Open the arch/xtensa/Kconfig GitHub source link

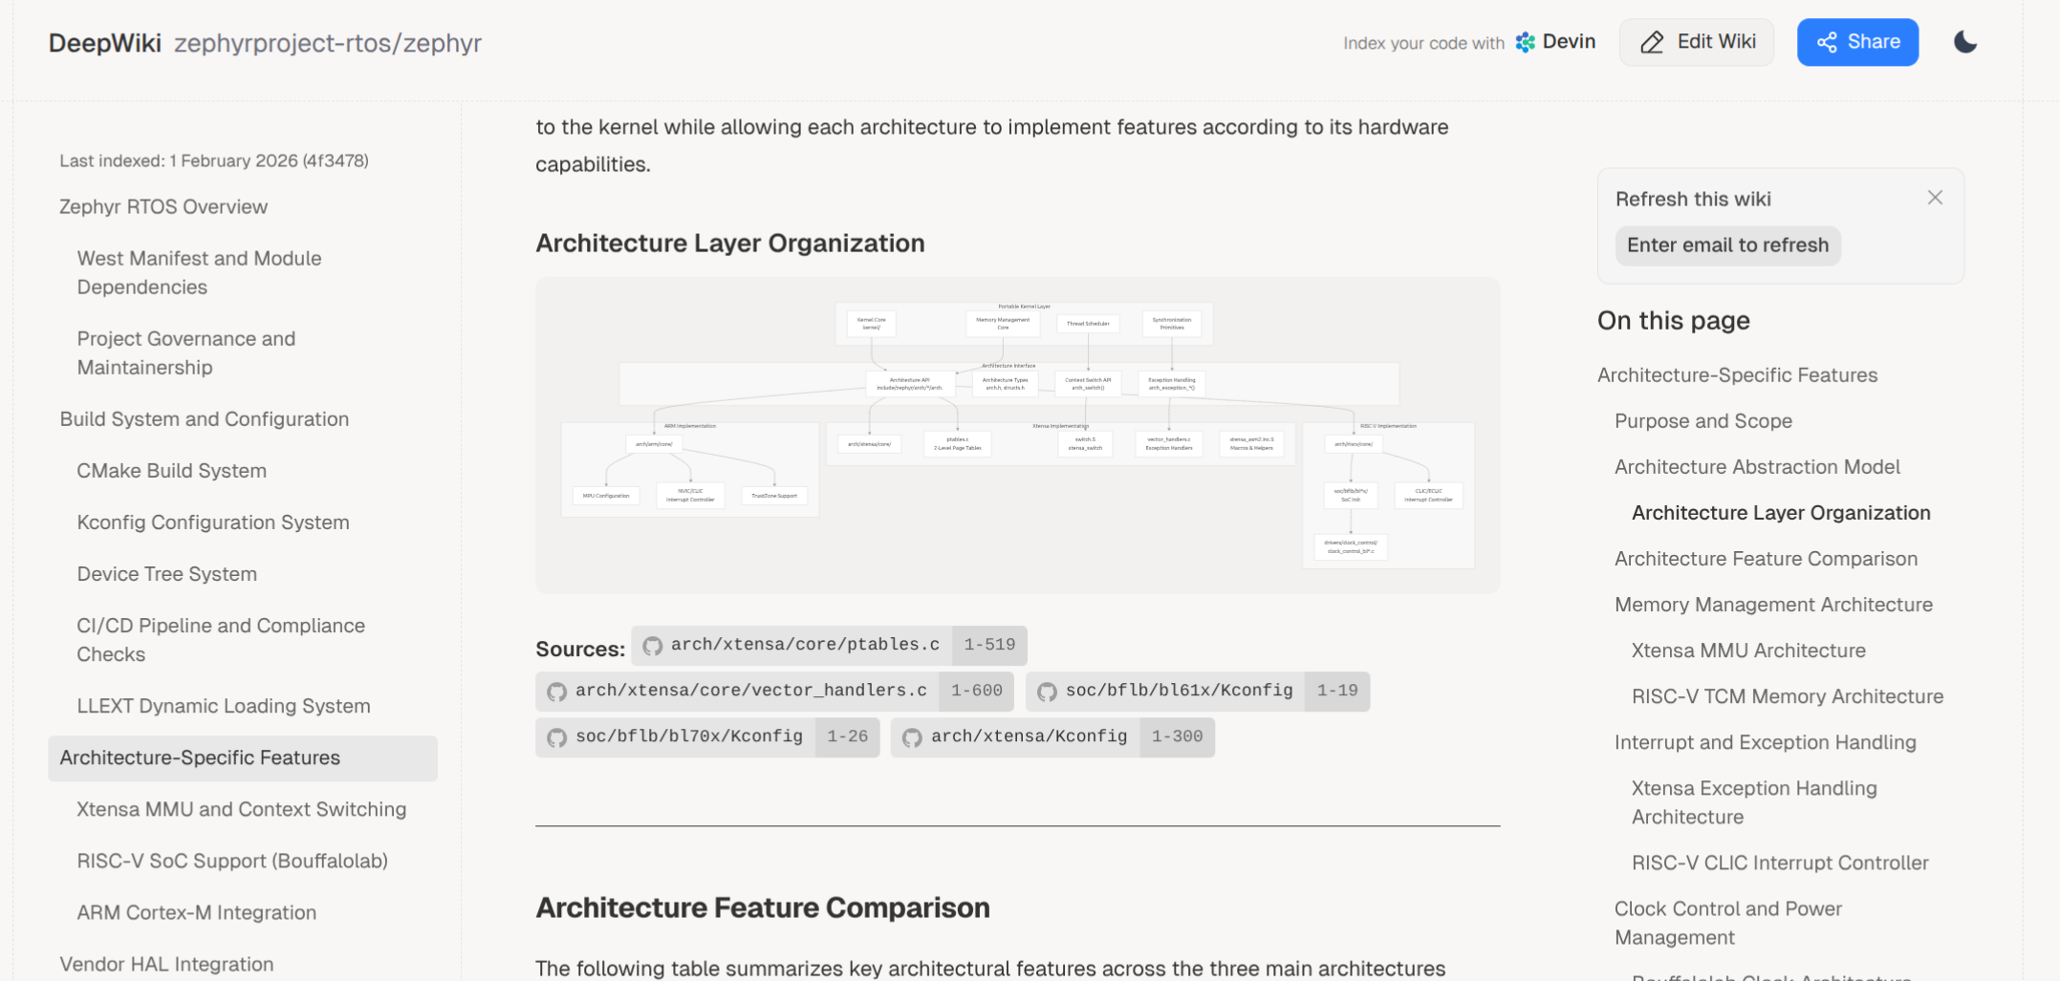click(1028, 736)
